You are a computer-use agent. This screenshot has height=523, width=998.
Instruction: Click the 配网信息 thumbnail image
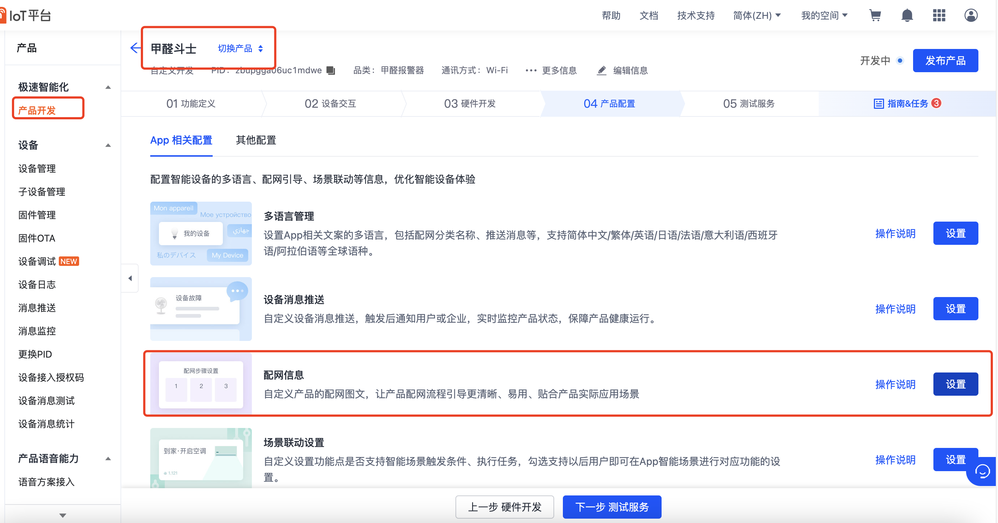click(201, 383)
